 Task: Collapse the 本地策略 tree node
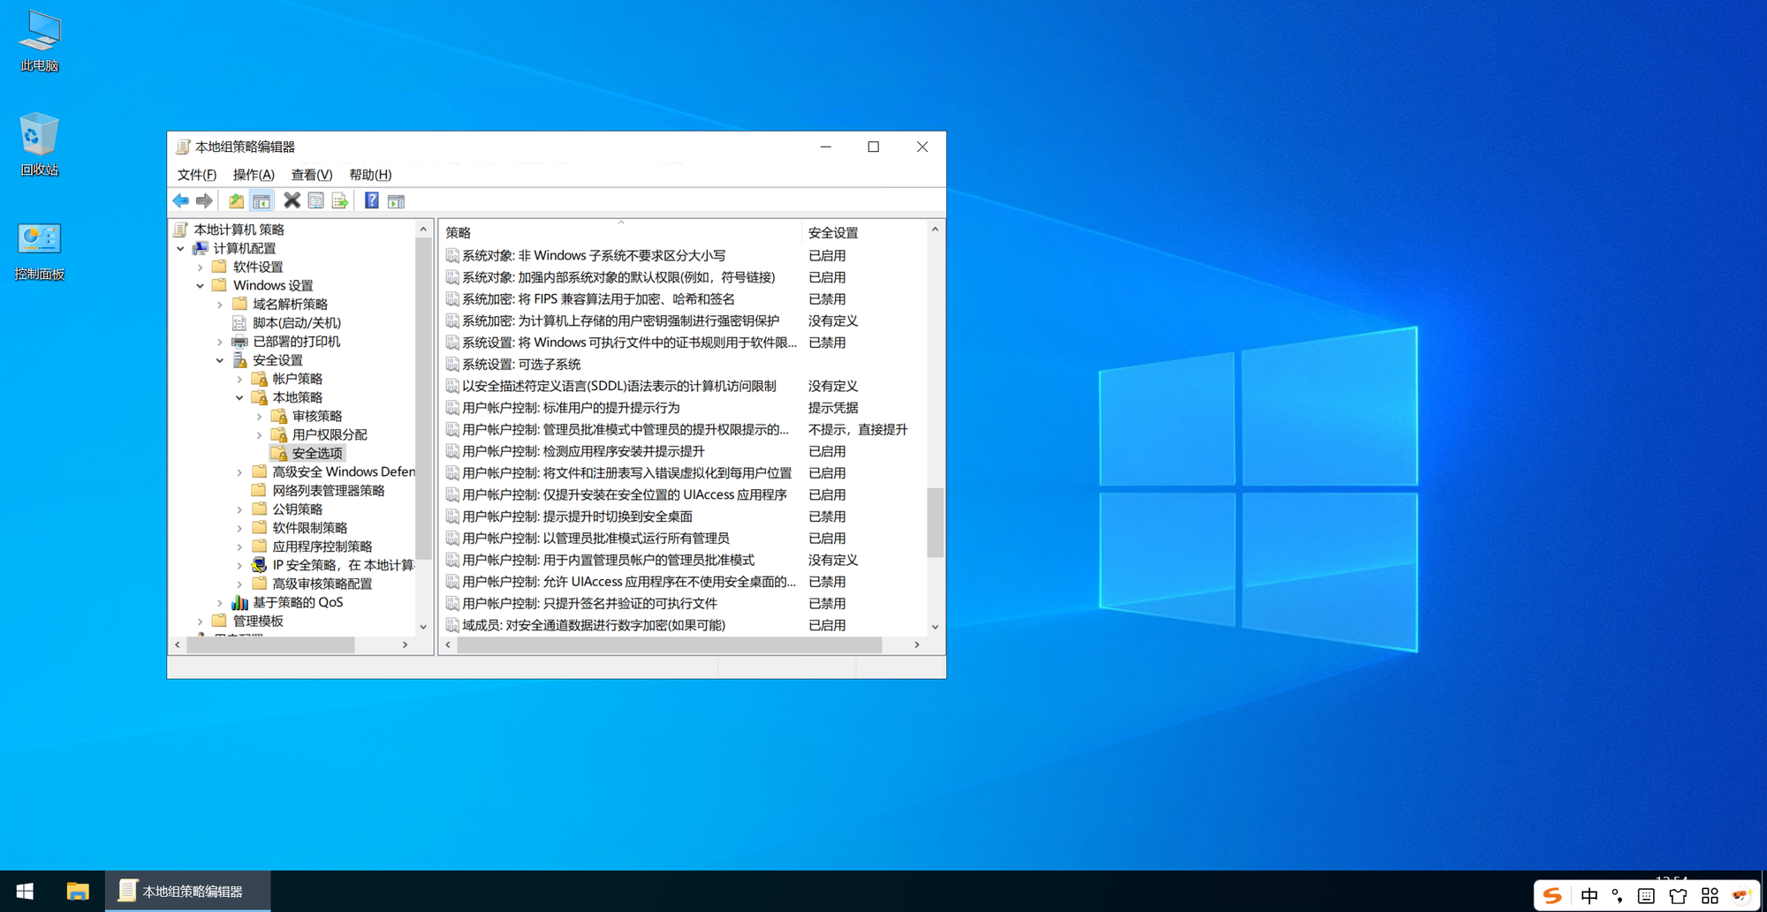tap(239, 398)
